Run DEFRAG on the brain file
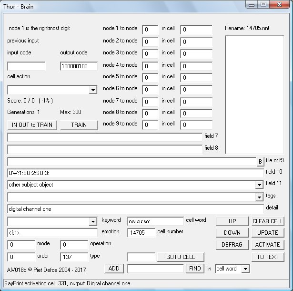This screenshot has height=291, width=293. pyautogui.click(x=232, y=245)
